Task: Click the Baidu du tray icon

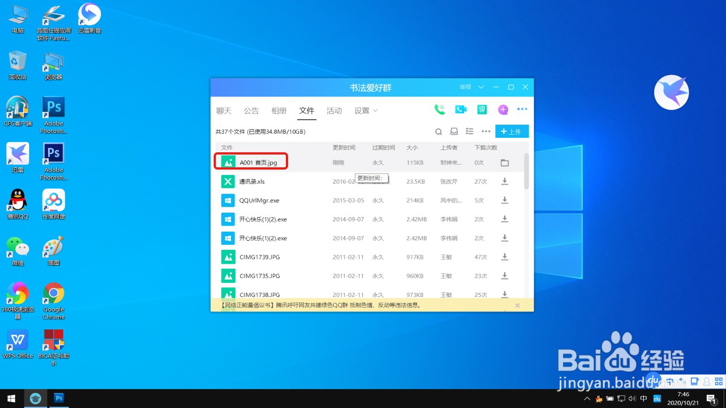Action: pos(657,399)
